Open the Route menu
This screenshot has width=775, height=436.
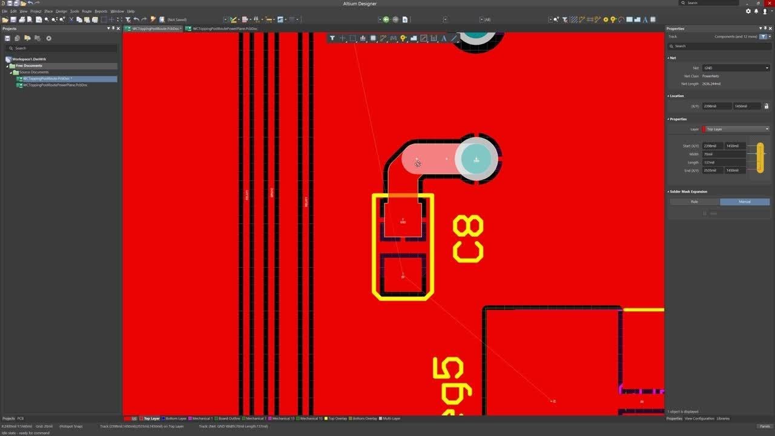point(87,11)
